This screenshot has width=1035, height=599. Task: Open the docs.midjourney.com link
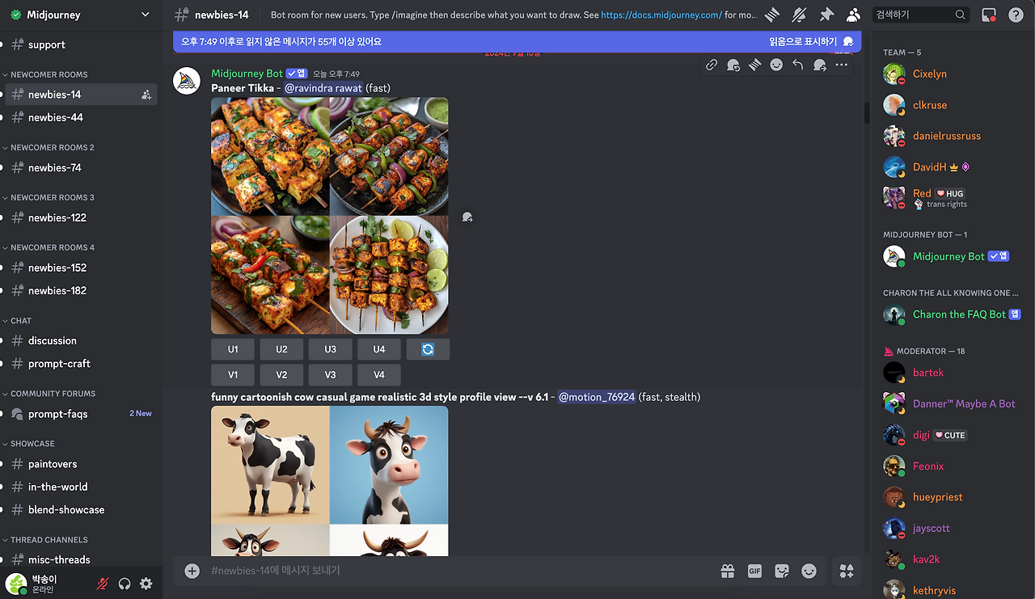coord(661,14)
